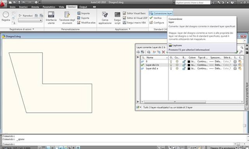
Task: Click the New property filter icon in the layer manager
Action: (138, 52)
